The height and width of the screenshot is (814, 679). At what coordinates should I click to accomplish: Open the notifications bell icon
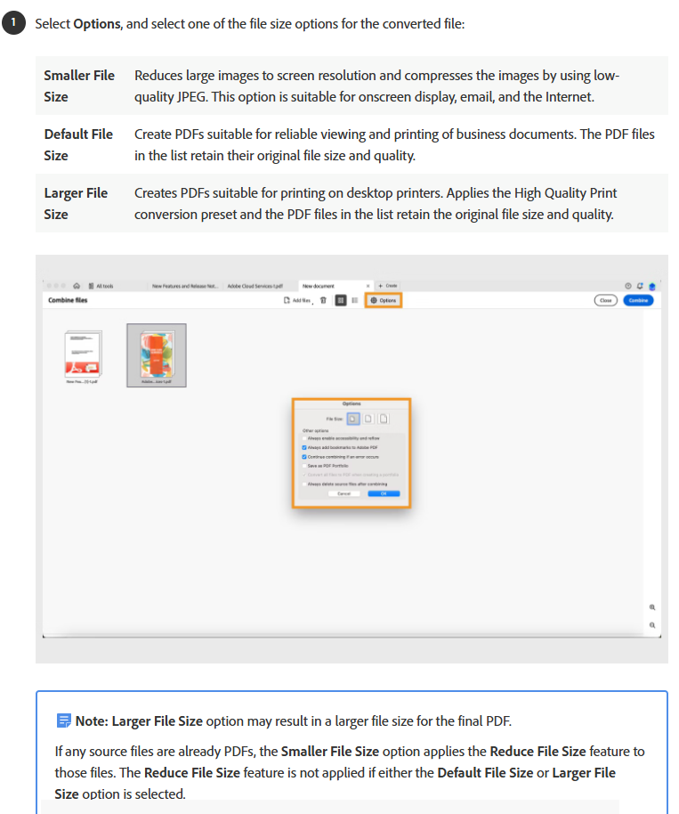640,286
